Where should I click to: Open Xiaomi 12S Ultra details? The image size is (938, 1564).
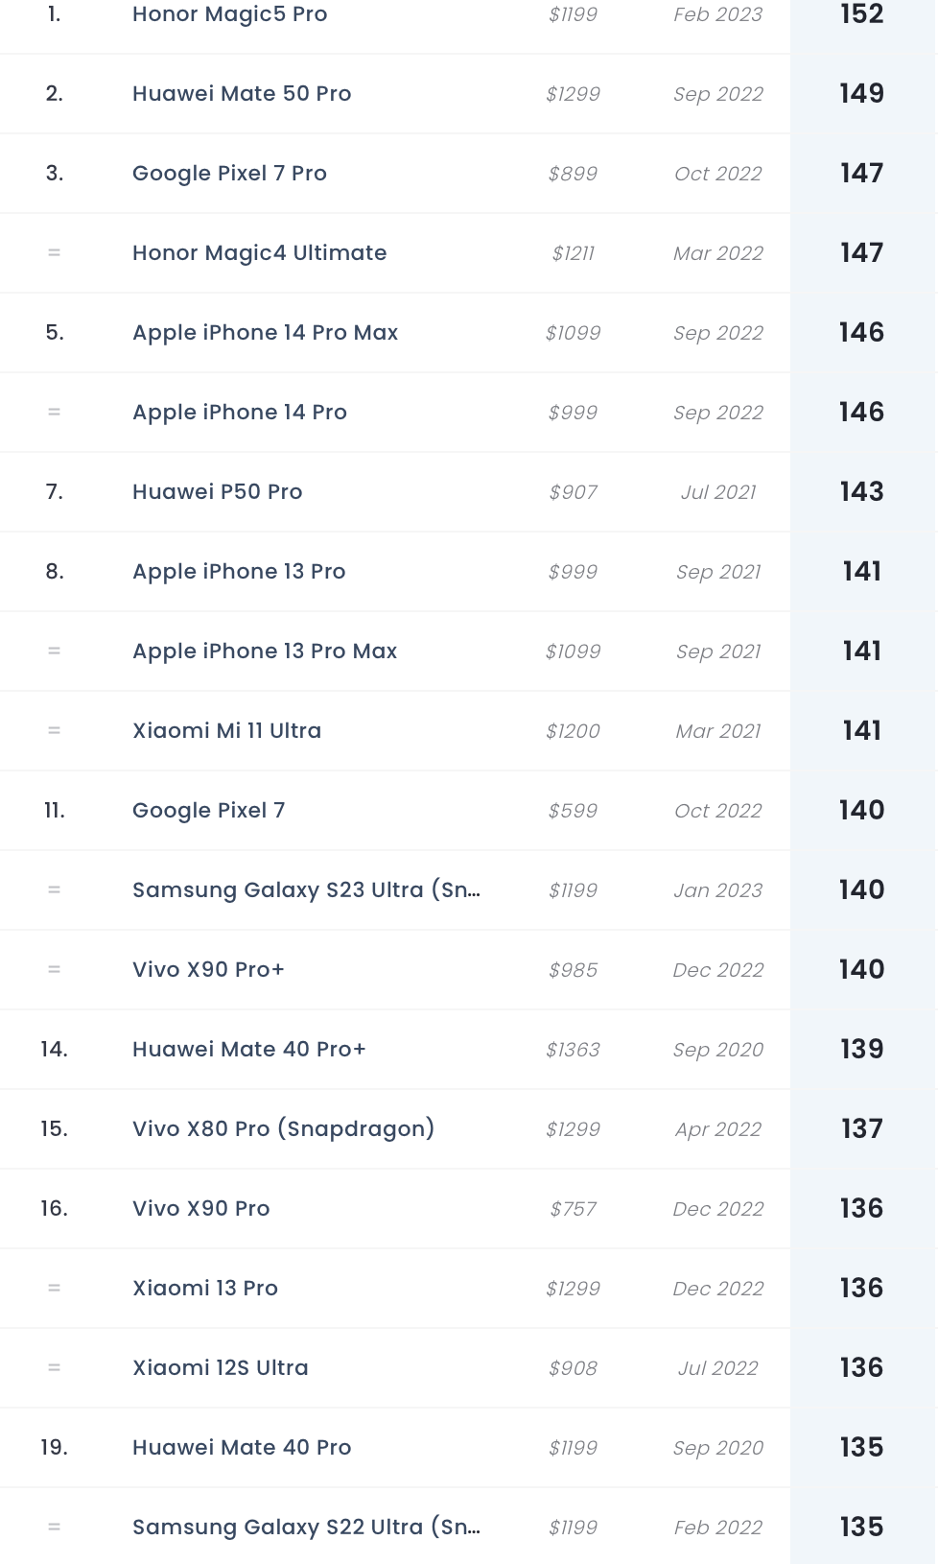click(x=221, y=1368)
